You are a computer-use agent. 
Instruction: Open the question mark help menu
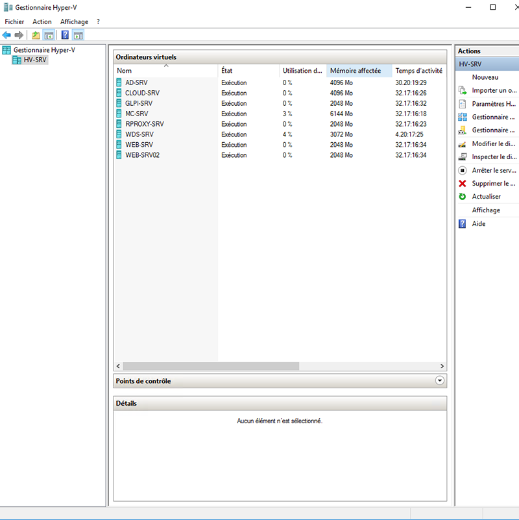tap(98, 21)
